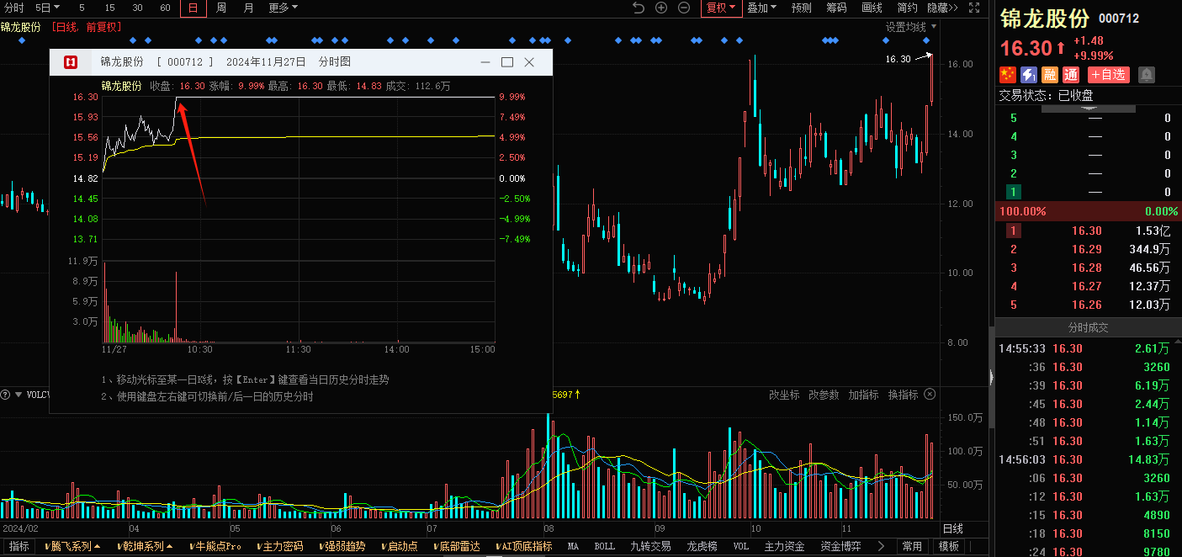The width and height of the screenshot is (1182, 557).
Task: Select the 龙虎榜 indicator tab
Action: (702, 546)
